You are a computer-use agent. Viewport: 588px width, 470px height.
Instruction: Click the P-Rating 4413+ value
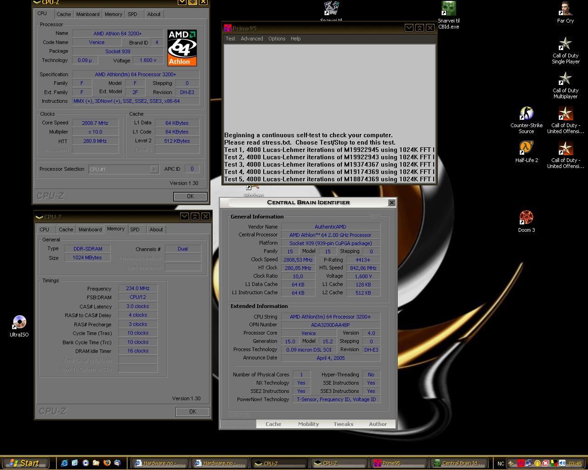pyautogui.click(x=363, y=260)
